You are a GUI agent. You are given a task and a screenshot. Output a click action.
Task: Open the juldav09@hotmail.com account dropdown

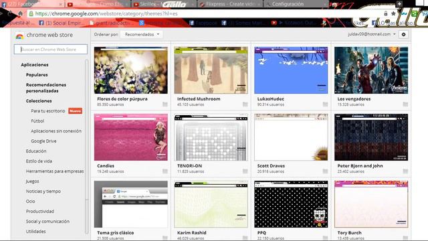372,34
